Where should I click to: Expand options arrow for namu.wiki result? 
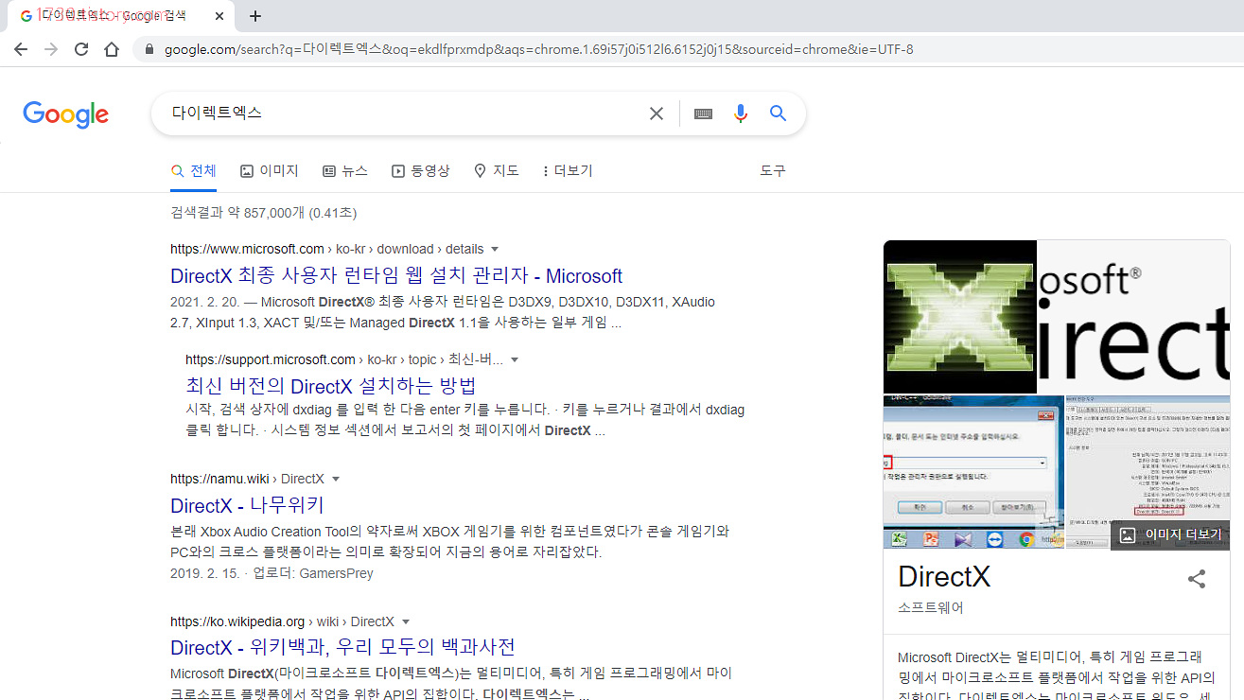point(336,480)
